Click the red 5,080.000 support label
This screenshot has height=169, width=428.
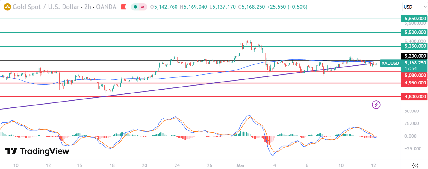[x=415, y=76]
